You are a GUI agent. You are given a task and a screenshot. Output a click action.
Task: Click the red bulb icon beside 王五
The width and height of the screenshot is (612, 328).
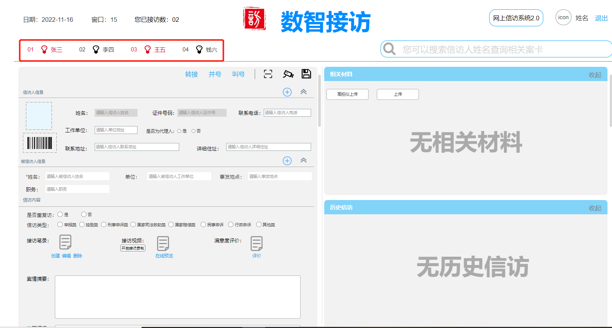(x=148, y=50)
